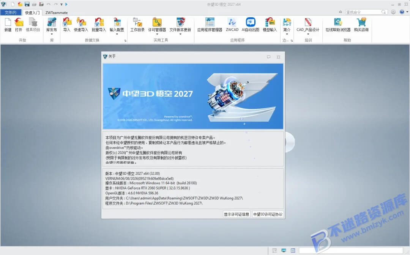Open the dropdown arrow beside the help icon

pyautogui.click(x=407, y=12)
